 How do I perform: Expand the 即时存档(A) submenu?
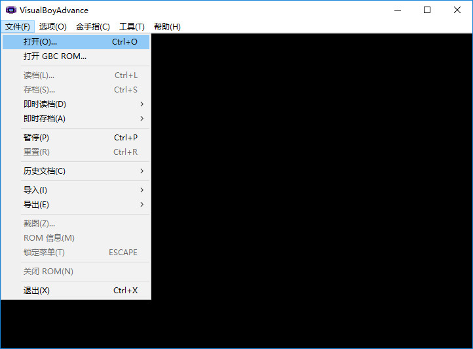pos(76,119)
